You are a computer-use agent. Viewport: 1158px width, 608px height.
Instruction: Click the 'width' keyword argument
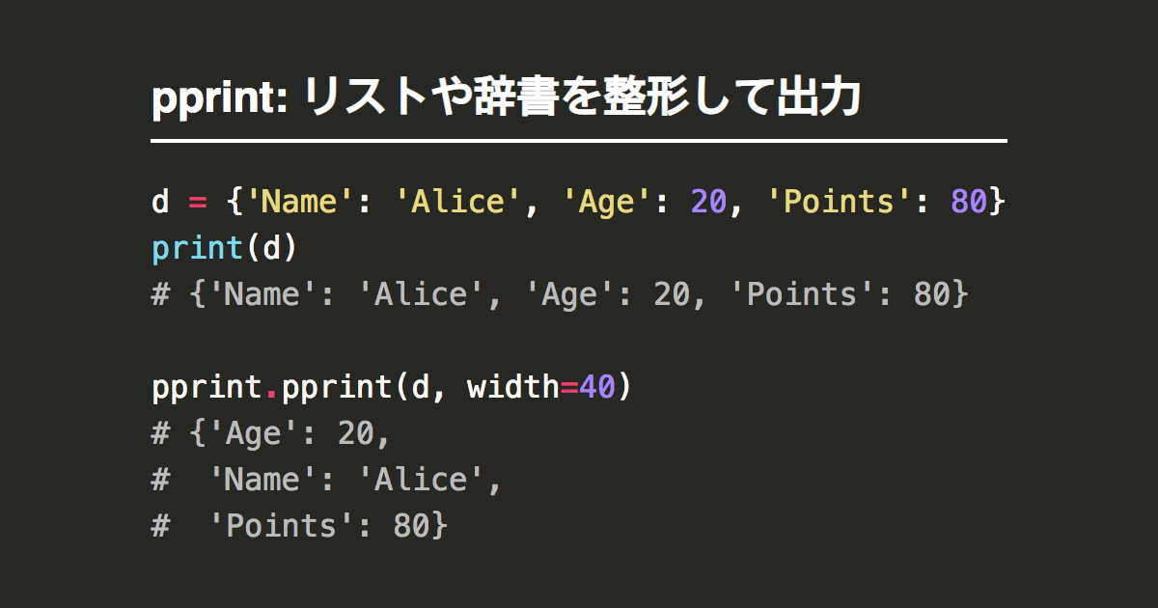[x=512, y=387]
